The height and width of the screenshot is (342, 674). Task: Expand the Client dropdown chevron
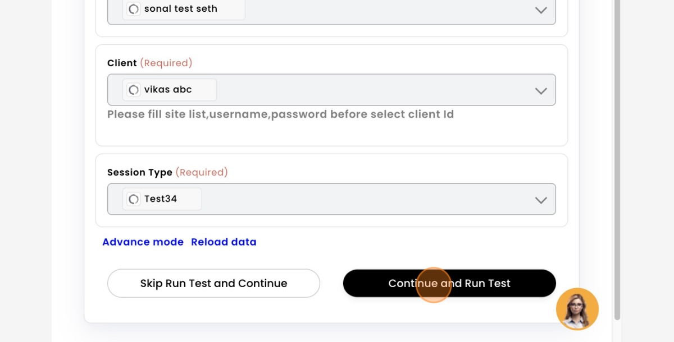pos(541,90)
